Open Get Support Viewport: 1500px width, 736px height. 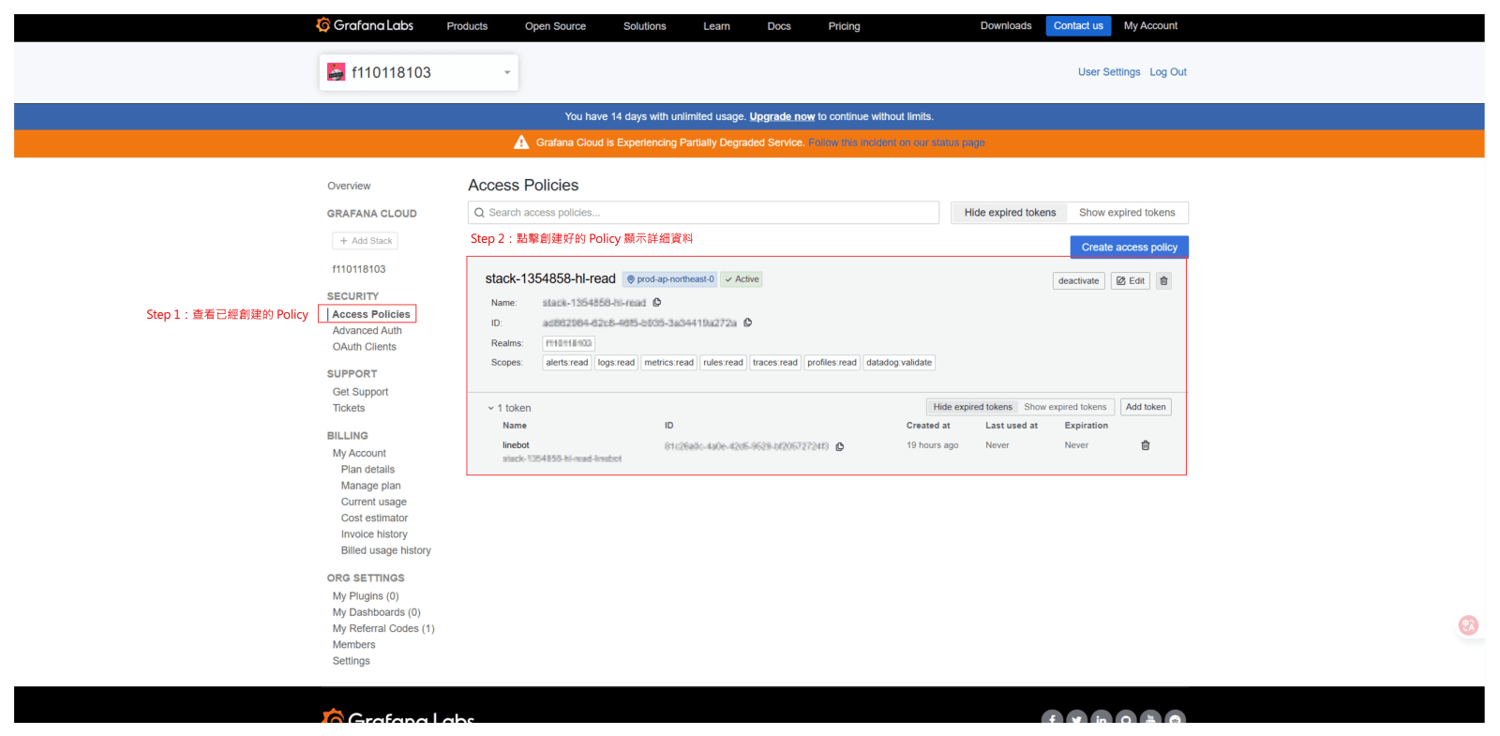[360, 392]
